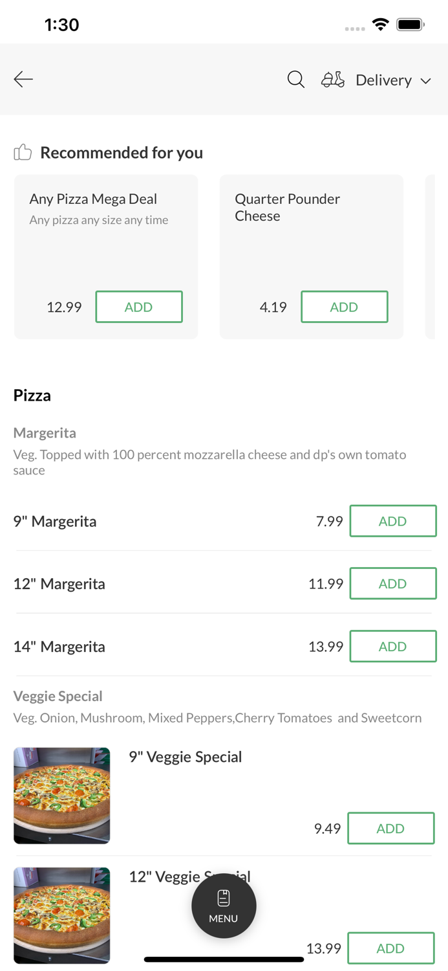Open the Delivery mode selector
Image resolution: width=448 pixels, height=971 pixels.
click(x=383, y=80)
